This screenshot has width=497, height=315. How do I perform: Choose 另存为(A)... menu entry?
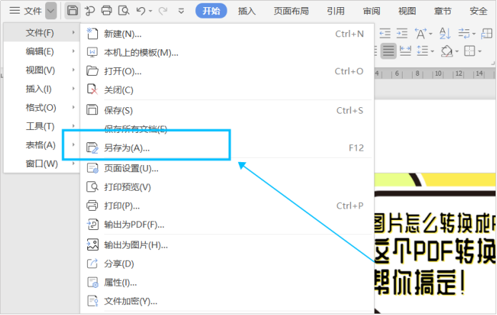tap(227, 148)
